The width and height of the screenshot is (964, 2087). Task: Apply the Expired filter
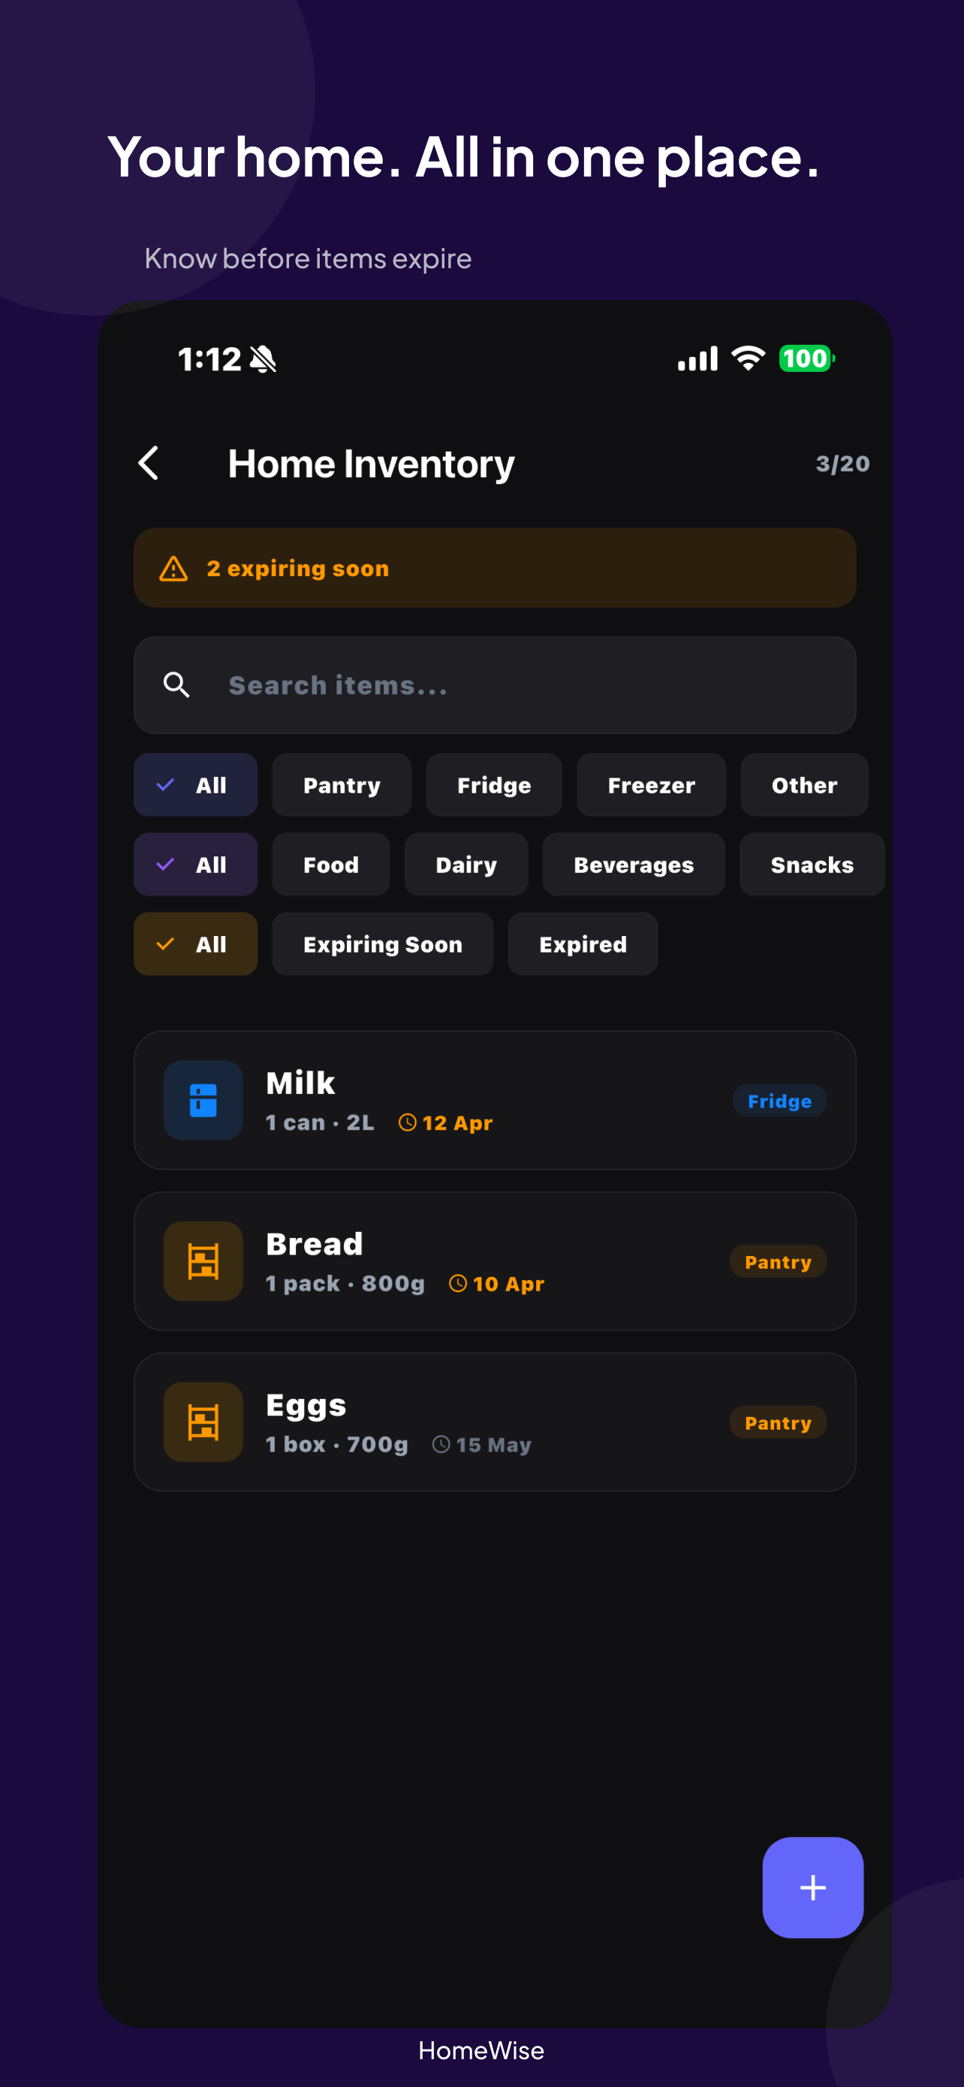point(582,943)
